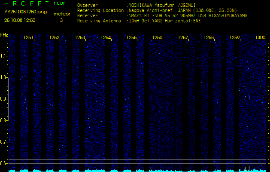Screen dimensions: 270x172
Task: Click the 0.6 frequency axis label
Action: [3, 163]
